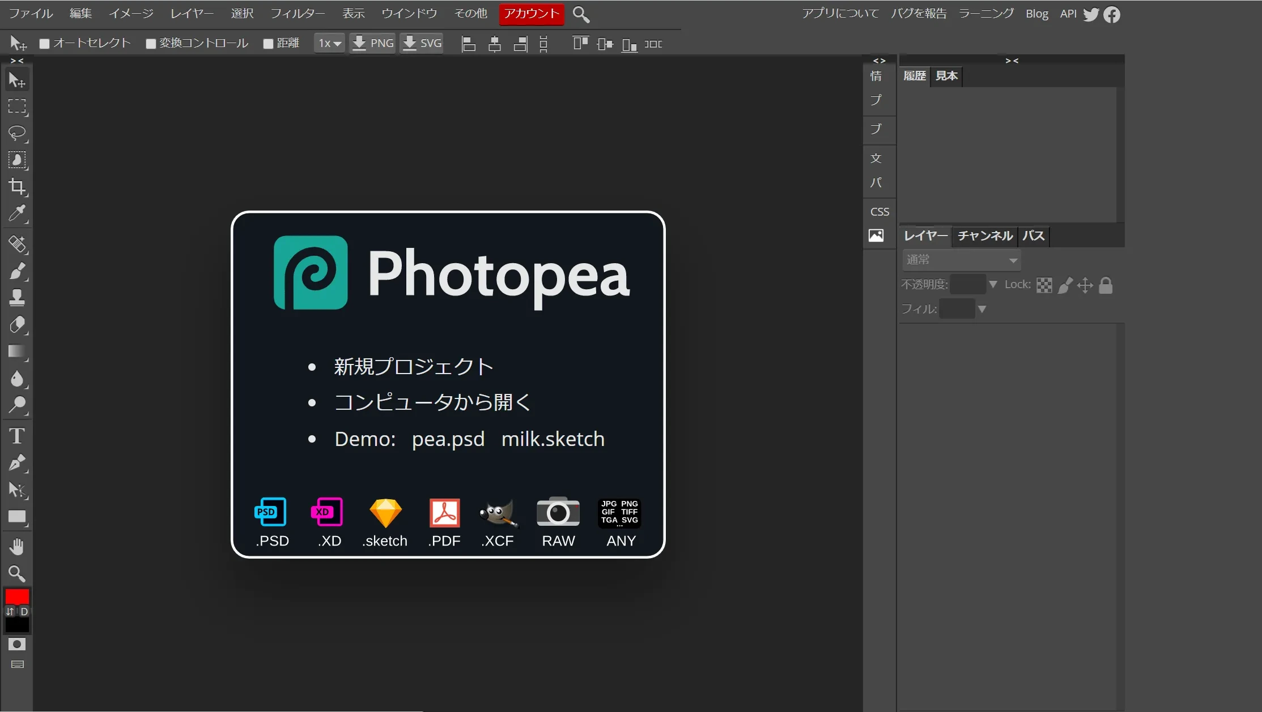Select the Clone Stamp tool

tap(17, 298)
